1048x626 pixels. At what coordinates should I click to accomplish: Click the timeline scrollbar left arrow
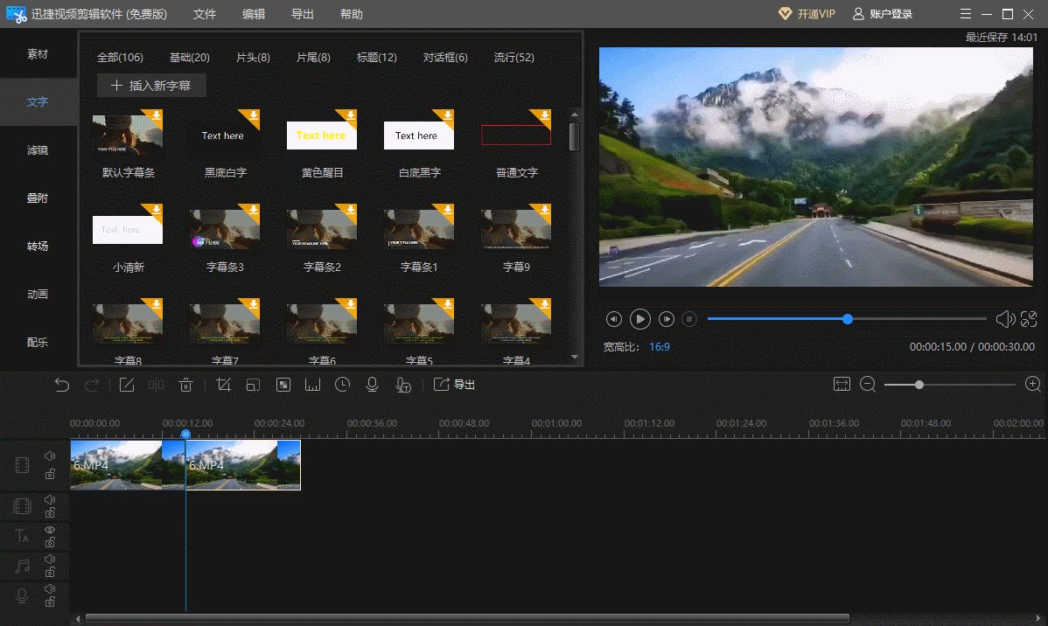[x=78, y=619]
